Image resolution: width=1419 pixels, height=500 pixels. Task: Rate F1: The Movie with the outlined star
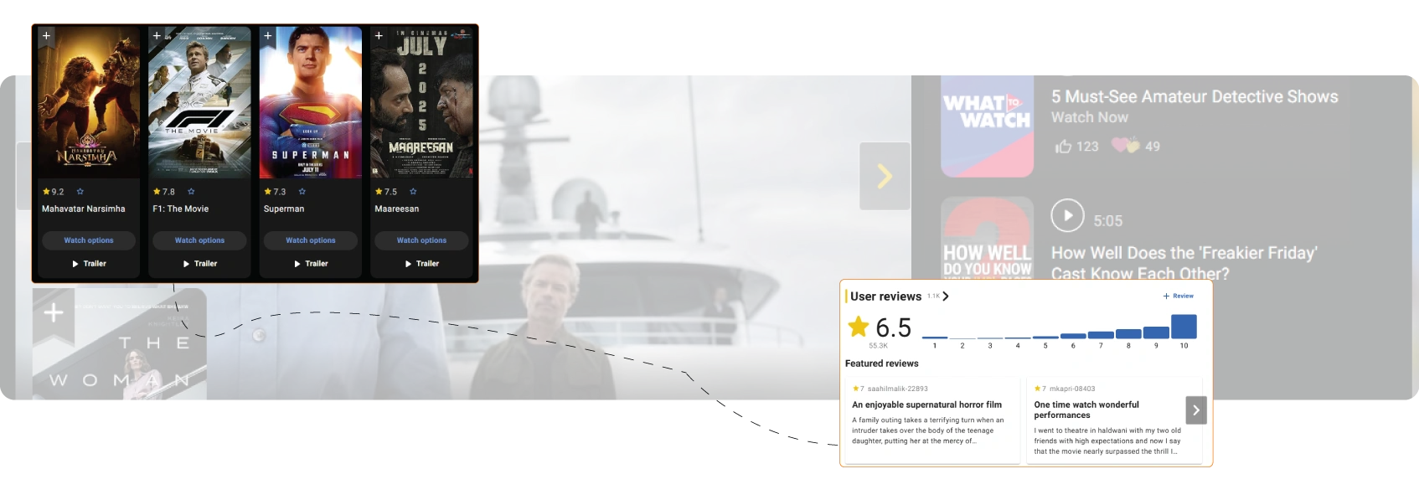(x=191, y=192)
